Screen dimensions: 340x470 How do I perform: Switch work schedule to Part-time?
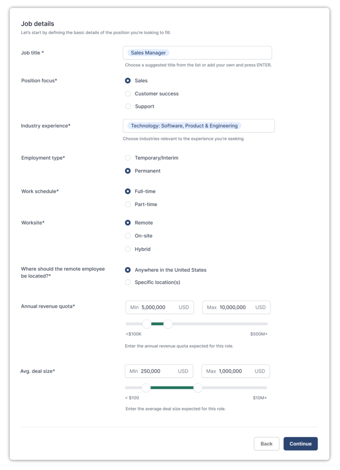pos(128,204)
